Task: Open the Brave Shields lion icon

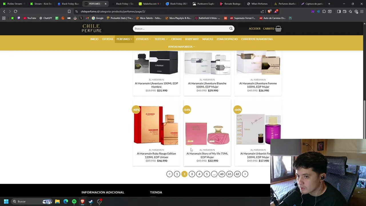Action: pos(269,11)
